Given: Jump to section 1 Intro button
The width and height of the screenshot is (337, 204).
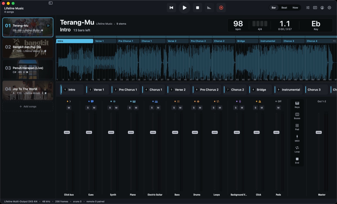Looking at the screenshot, I should pos(72,90).
